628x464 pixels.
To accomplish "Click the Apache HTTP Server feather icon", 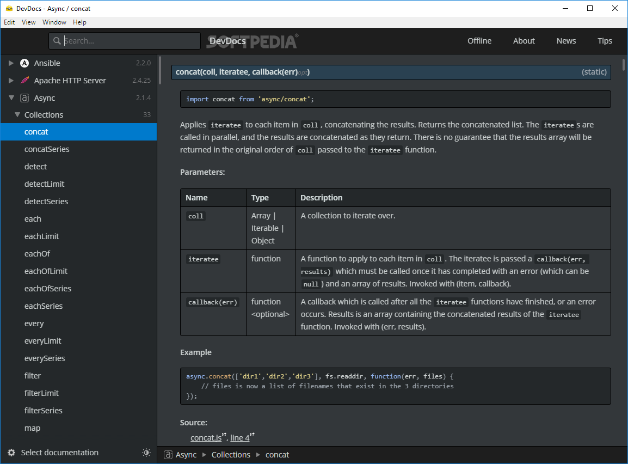I will pos(24,81).
